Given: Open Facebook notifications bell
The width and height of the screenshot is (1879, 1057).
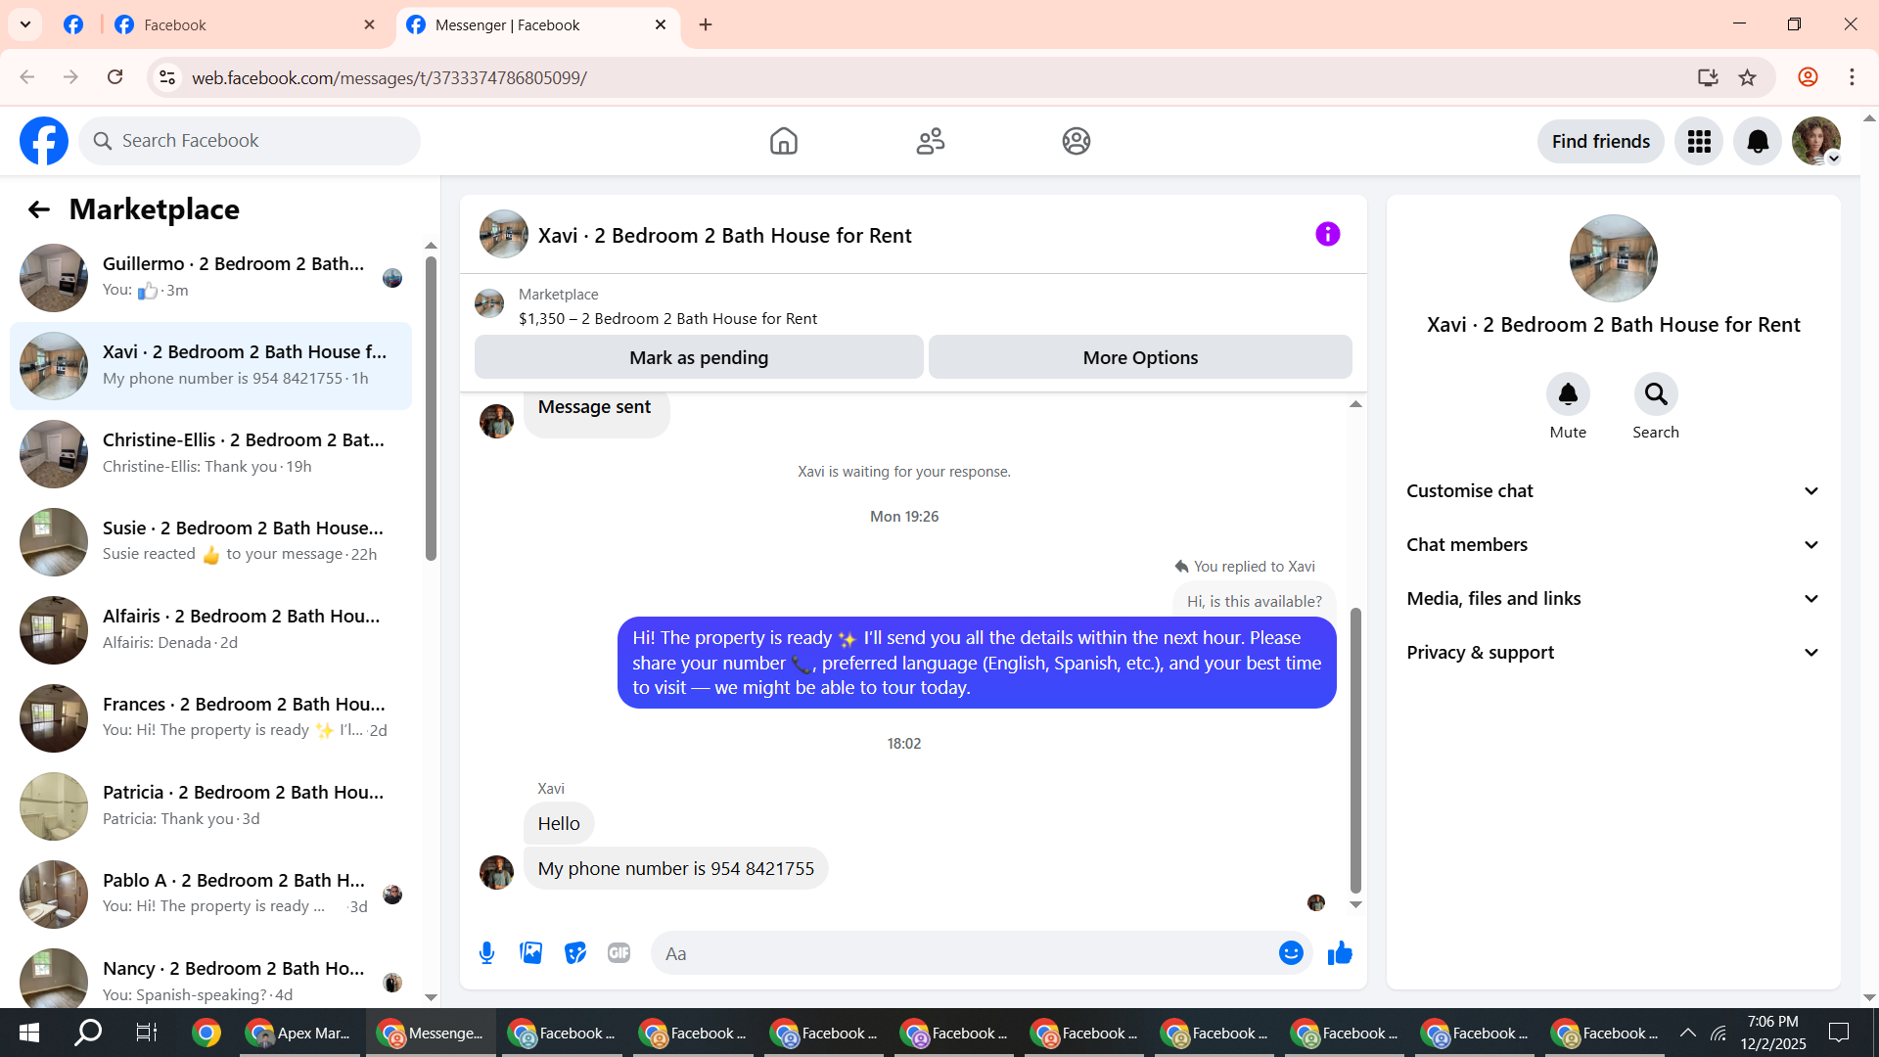Looking at the screenshot, I should point(1758,142).
